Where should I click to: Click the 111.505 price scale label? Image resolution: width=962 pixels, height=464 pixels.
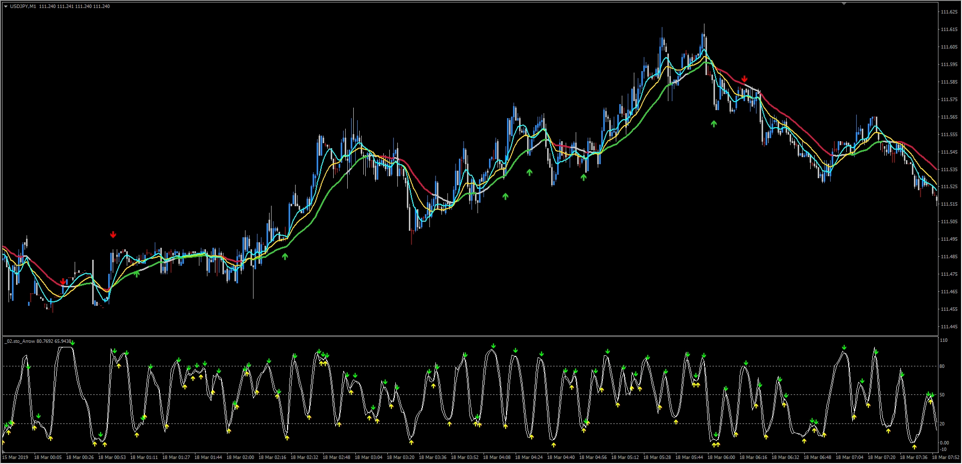949,222
